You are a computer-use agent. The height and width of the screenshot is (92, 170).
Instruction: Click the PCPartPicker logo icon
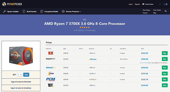(x=4, y=4)
